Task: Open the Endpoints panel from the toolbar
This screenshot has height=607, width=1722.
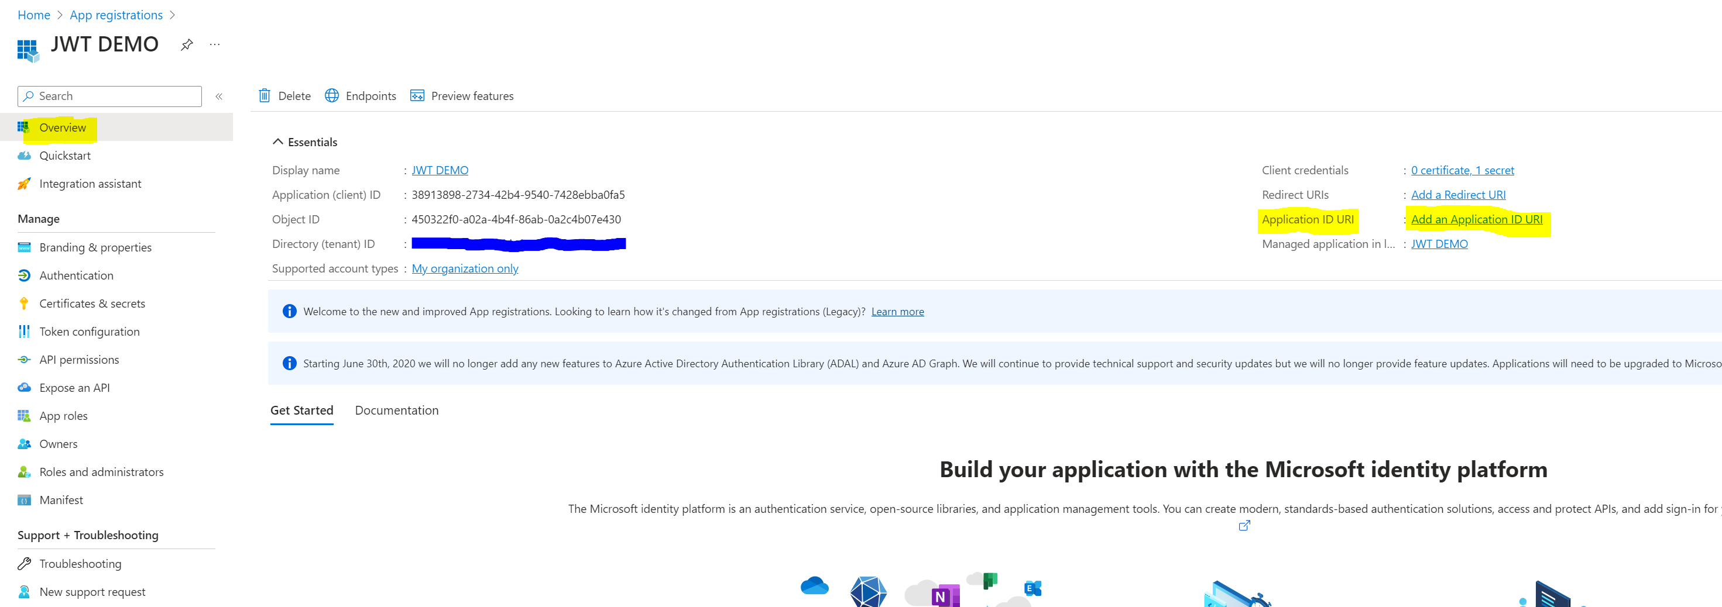Action: coord(361,95)
